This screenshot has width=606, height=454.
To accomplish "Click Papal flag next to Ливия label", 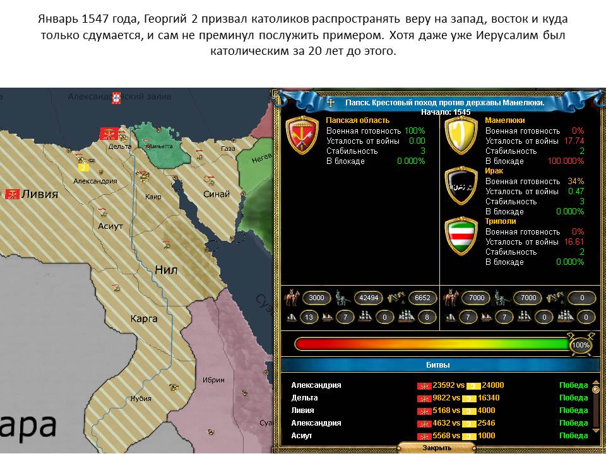I will pos(13,194).
